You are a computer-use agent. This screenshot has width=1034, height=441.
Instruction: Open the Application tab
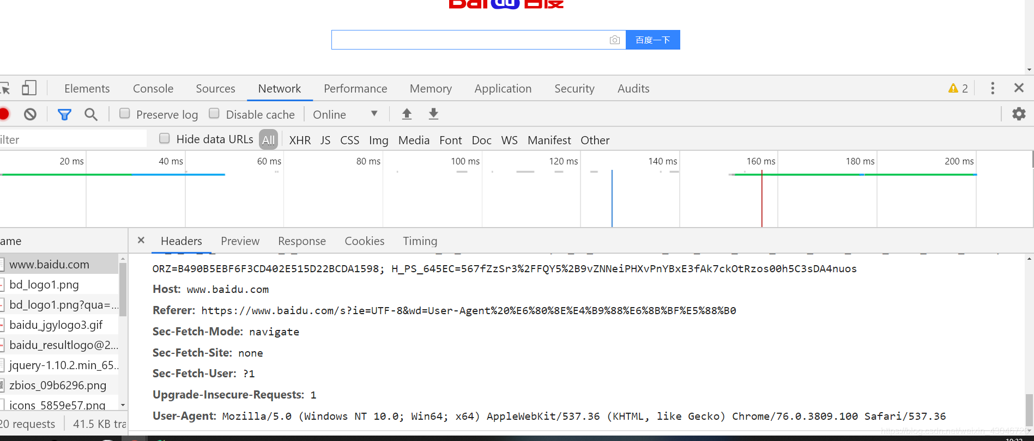(x=503, y=88)
